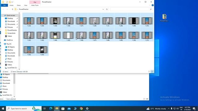Image resolution: width=198 pixels, height=111 pixels.
Task: Click PowerDirector in the address bar path
Action: pos(24,9)
